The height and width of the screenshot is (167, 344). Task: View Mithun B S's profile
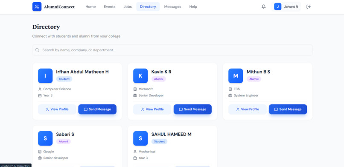[x=248, y=109]
